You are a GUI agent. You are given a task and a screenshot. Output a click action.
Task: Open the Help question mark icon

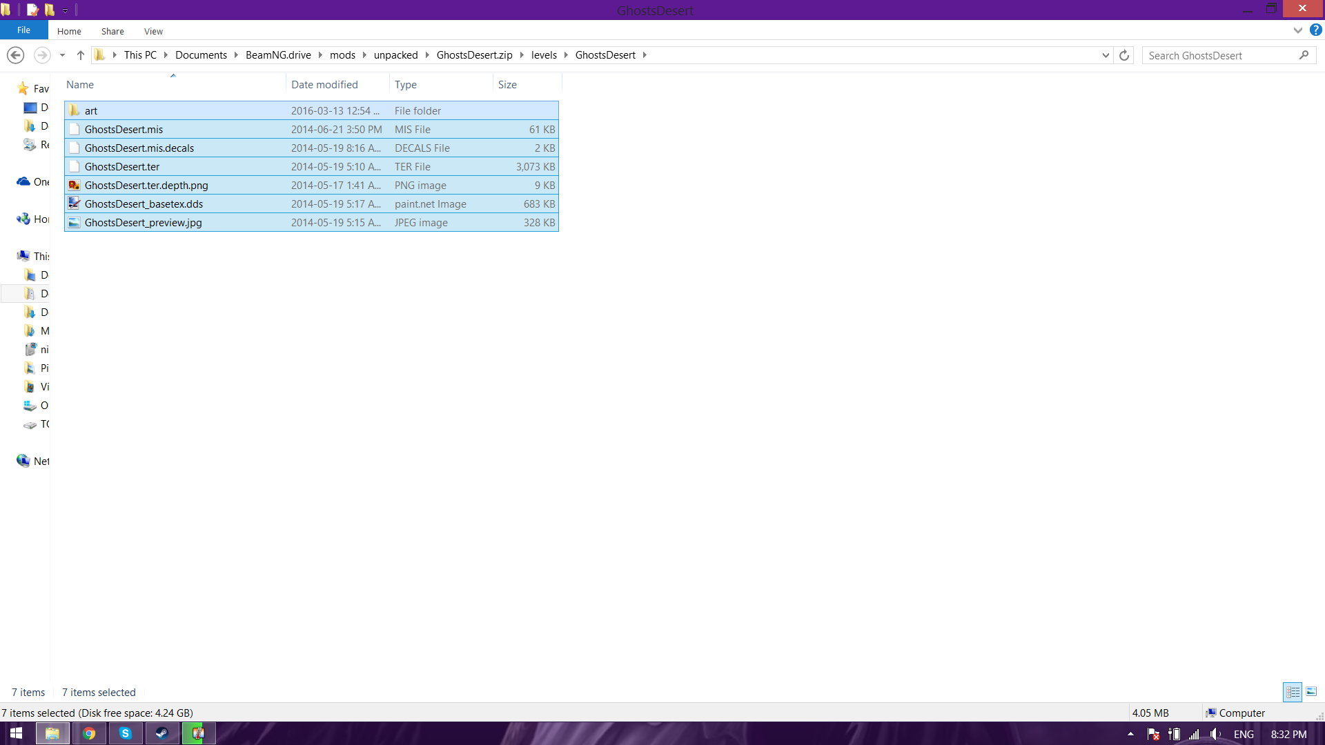tap(1316, 30)
